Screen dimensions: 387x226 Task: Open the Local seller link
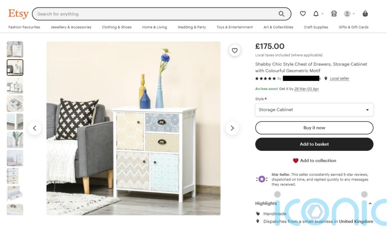[339, 78]
